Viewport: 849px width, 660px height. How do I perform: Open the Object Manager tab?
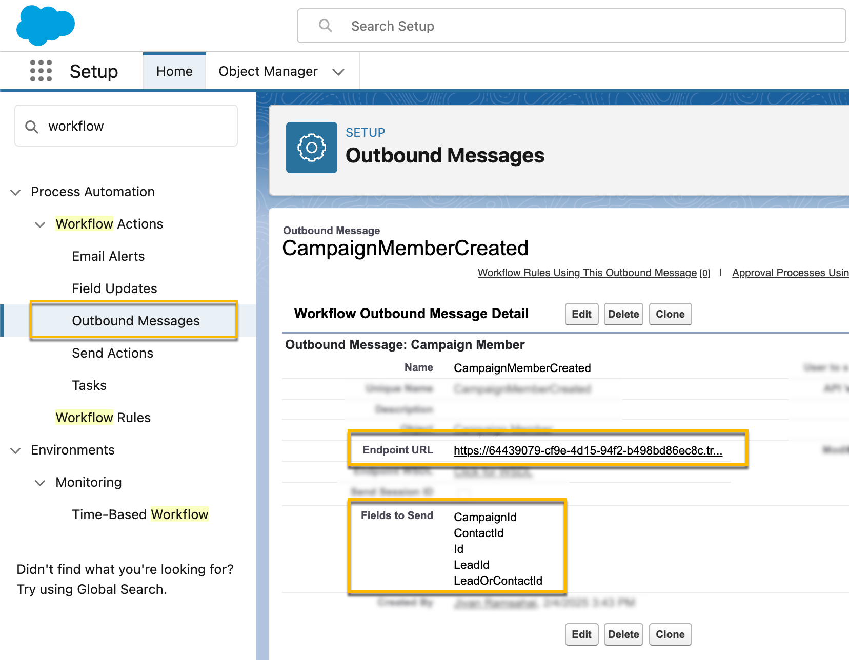click(268, 71)
